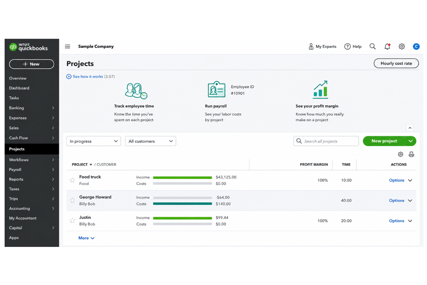Viewport: 427px width, 285px height.
Task: Click the profit margin chart illustration
Action: [x=321, y=90]
